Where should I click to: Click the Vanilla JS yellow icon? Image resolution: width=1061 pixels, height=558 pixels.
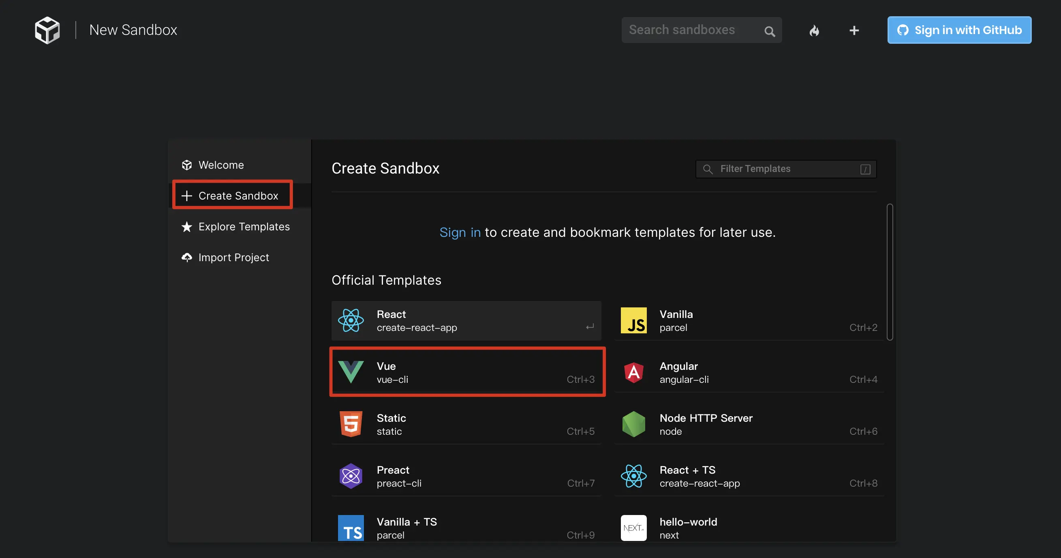633,320
